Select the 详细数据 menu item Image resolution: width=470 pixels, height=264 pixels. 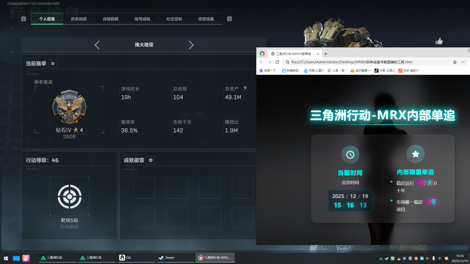(x=111, y=19)
